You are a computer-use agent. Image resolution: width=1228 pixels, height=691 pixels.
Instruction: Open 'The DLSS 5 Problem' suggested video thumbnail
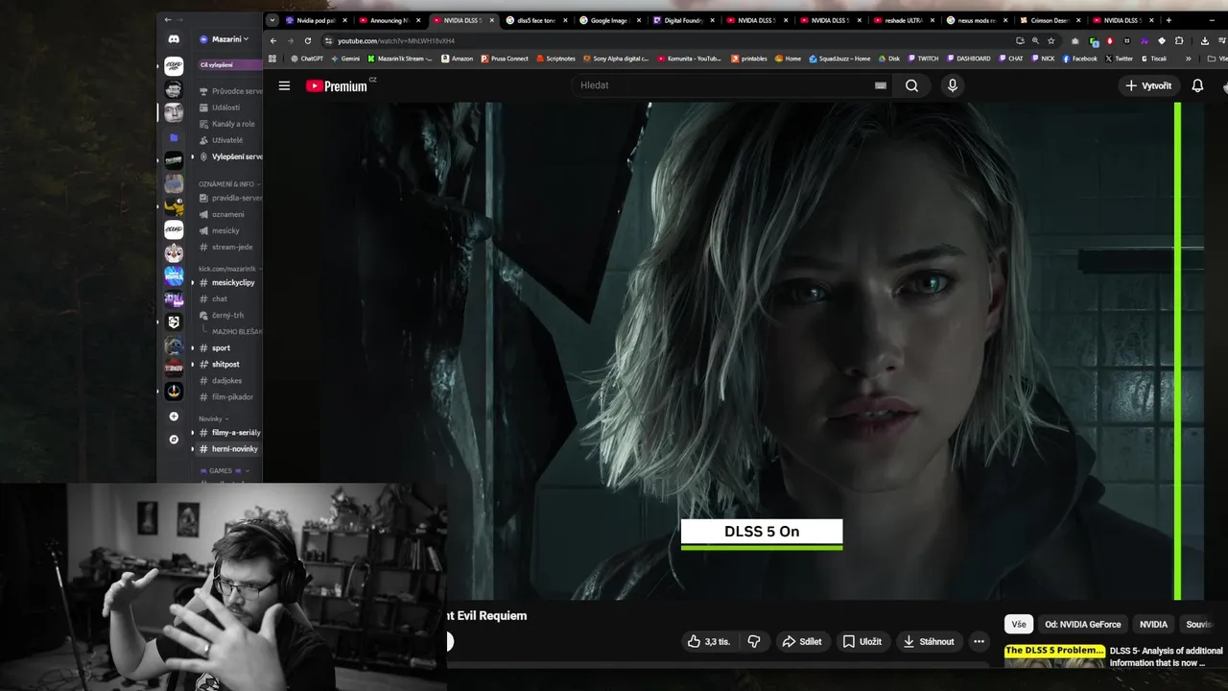click(x=1054, y=655)
